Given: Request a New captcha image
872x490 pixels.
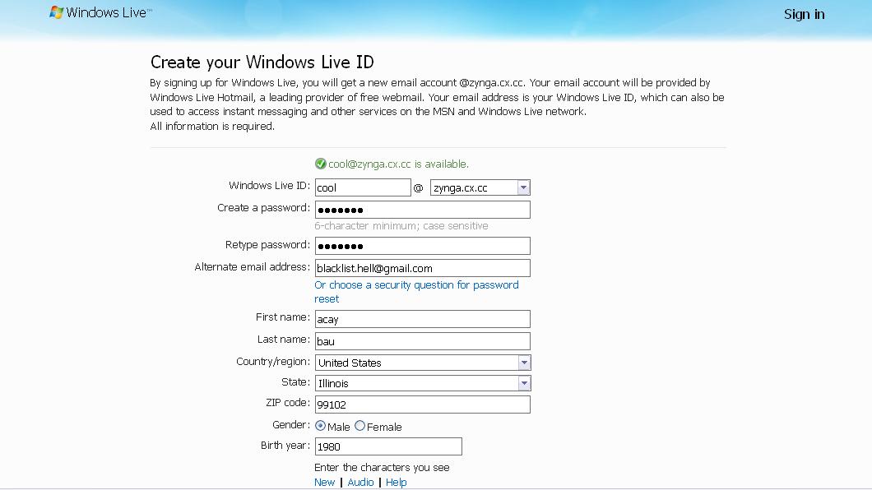Looking at the screenshot, I should click(324, 483).
